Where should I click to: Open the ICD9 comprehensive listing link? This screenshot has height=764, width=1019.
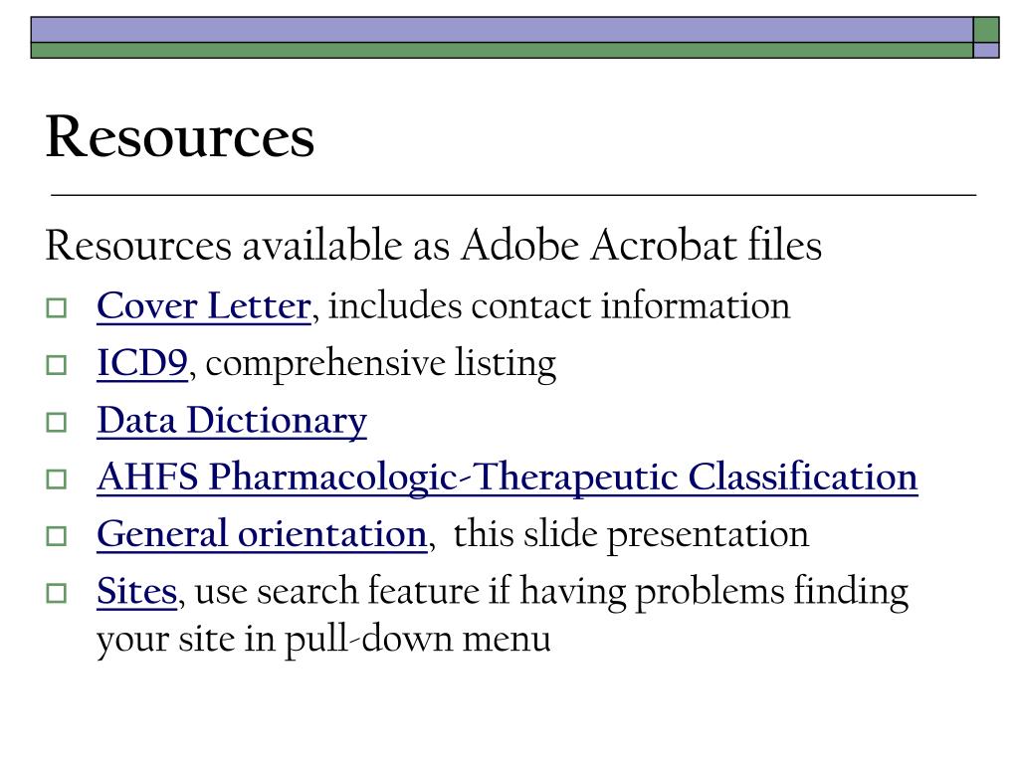tap(142, 363)
